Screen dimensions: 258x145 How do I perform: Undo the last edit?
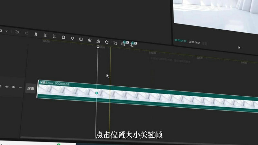pyautogui.click(x=17, y=32)
